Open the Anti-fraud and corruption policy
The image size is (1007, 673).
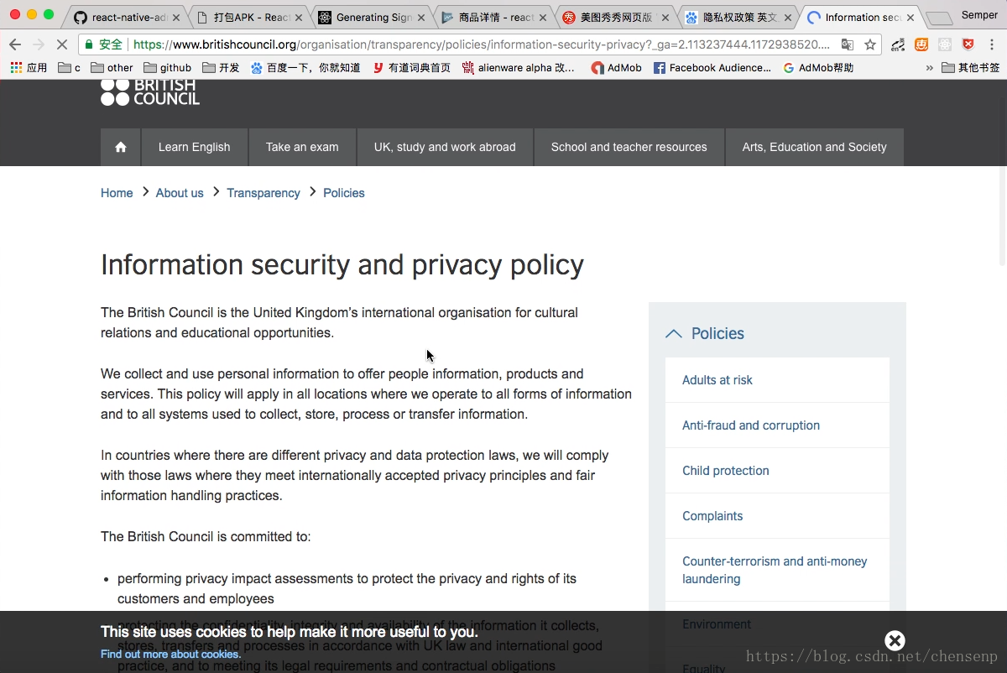[x=750, y=425]
